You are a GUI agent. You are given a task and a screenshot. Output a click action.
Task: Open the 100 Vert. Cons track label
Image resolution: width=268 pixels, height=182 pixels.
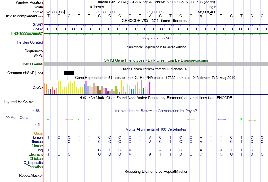pyautogui.click(x=16, y=117)
